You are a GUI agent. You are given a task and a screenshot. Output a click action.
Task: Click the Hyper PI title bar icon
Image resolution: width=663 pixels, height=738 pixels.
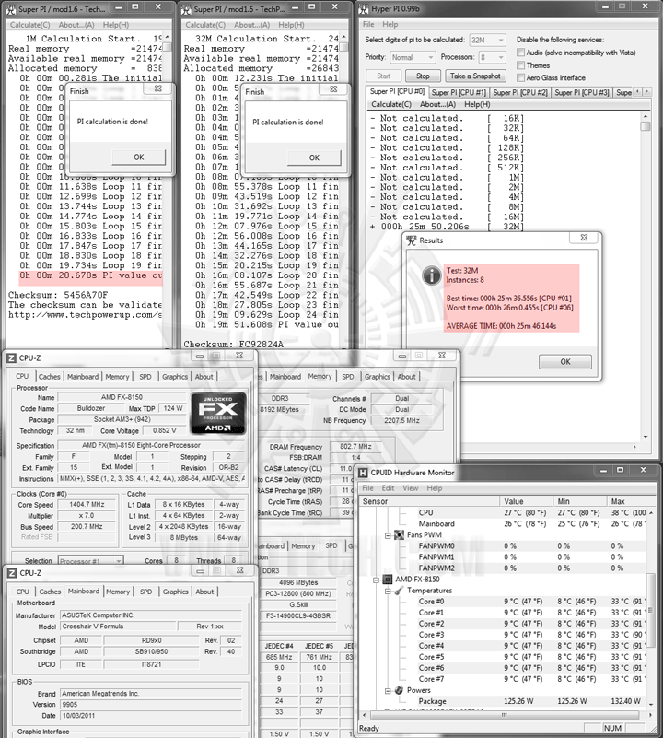(x=364, y=8)
